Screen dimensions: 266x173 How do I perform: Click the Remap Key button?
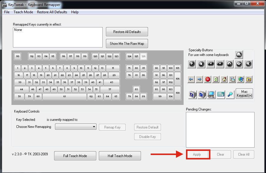click(112, 127)
